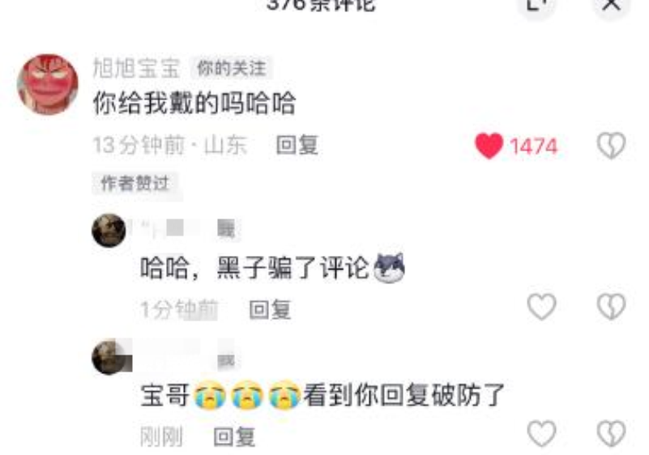Tap 回复 under the 刚刚 reply
The image size is (649, 455).
[x=234, y=437]
